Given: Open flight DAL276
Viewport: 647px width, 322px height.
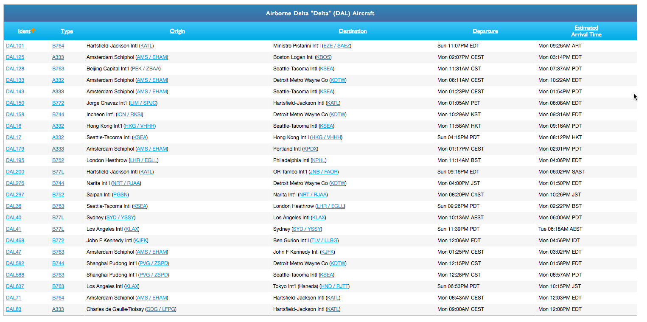Looking at the screenshot, I should point(15,183).
